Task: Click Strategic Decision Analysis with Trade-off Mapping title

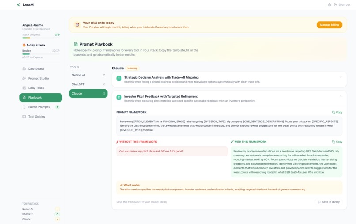Action: coord(161,77)
